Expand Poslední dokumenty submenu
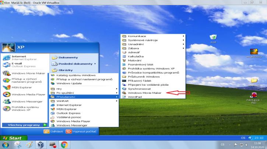Image resolution: width=267 pixels, height=149 pixels. coord(74,64)
